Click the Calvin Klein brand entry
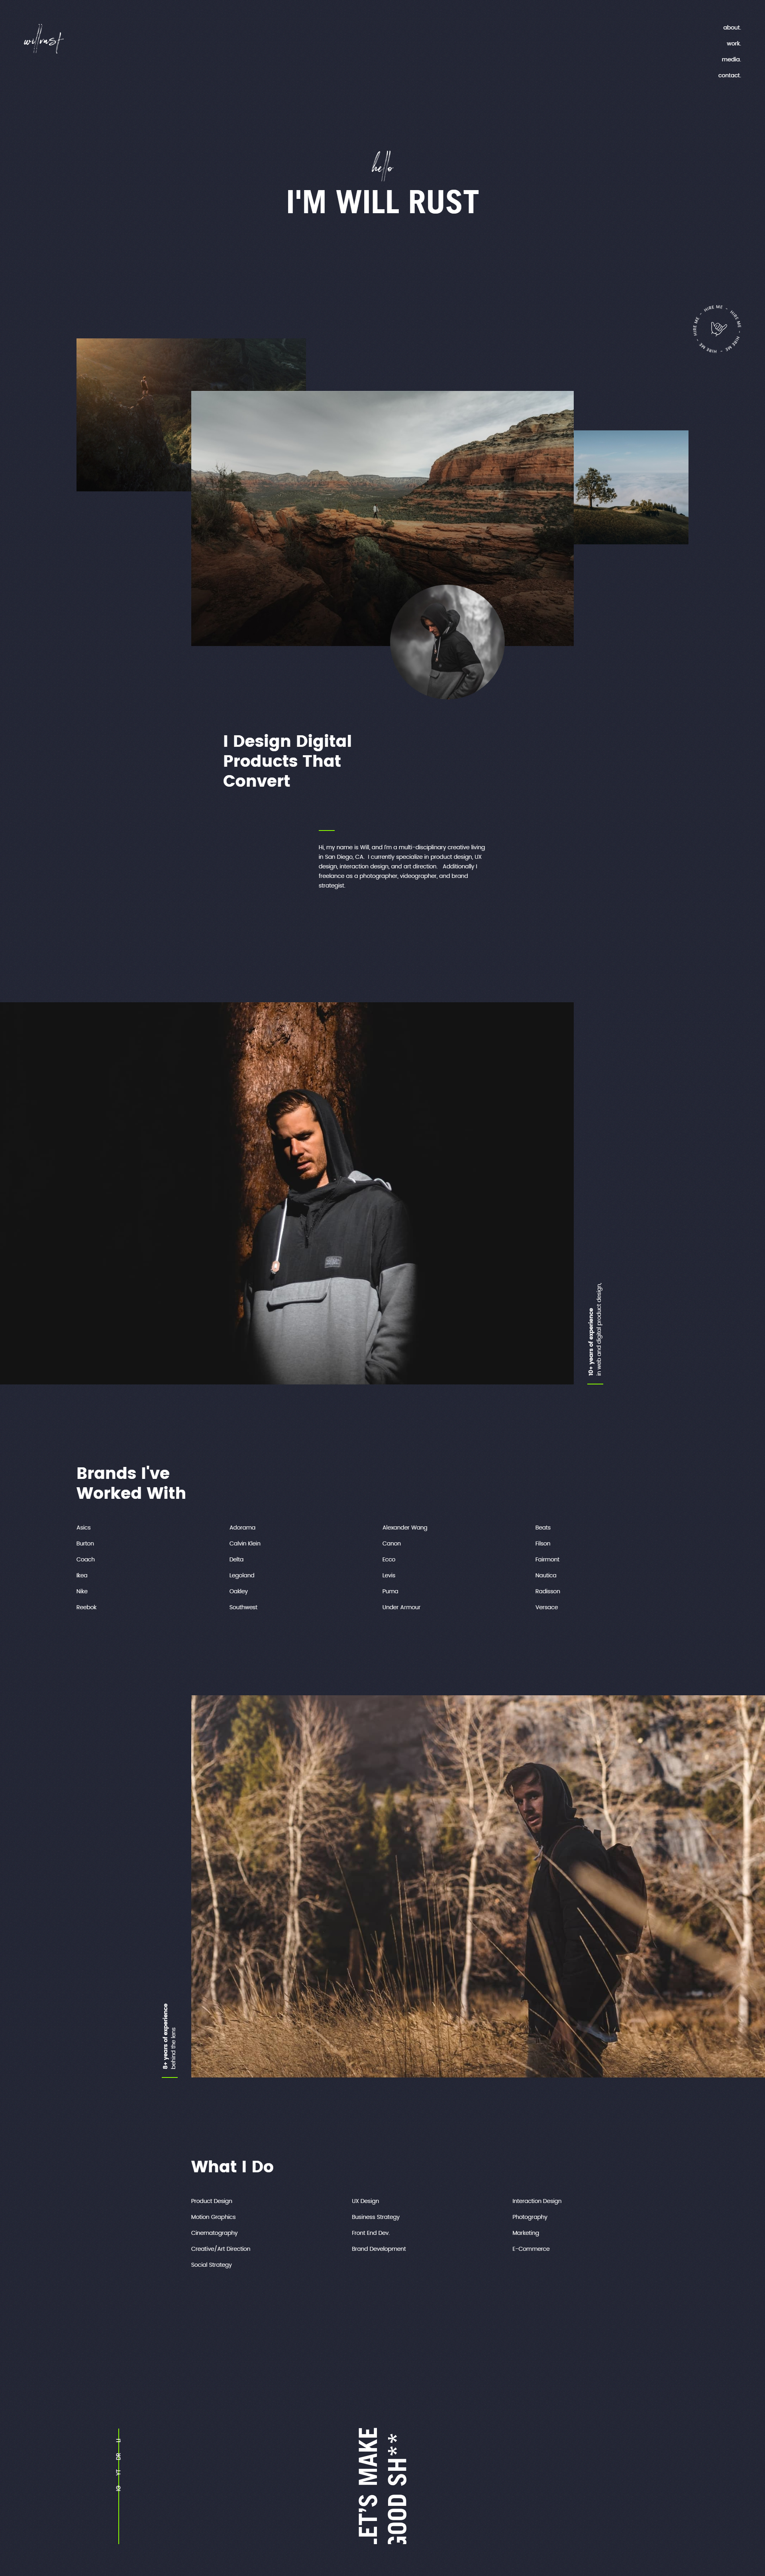This screenshot has width=765, height=2576. tap(245, 1544)
